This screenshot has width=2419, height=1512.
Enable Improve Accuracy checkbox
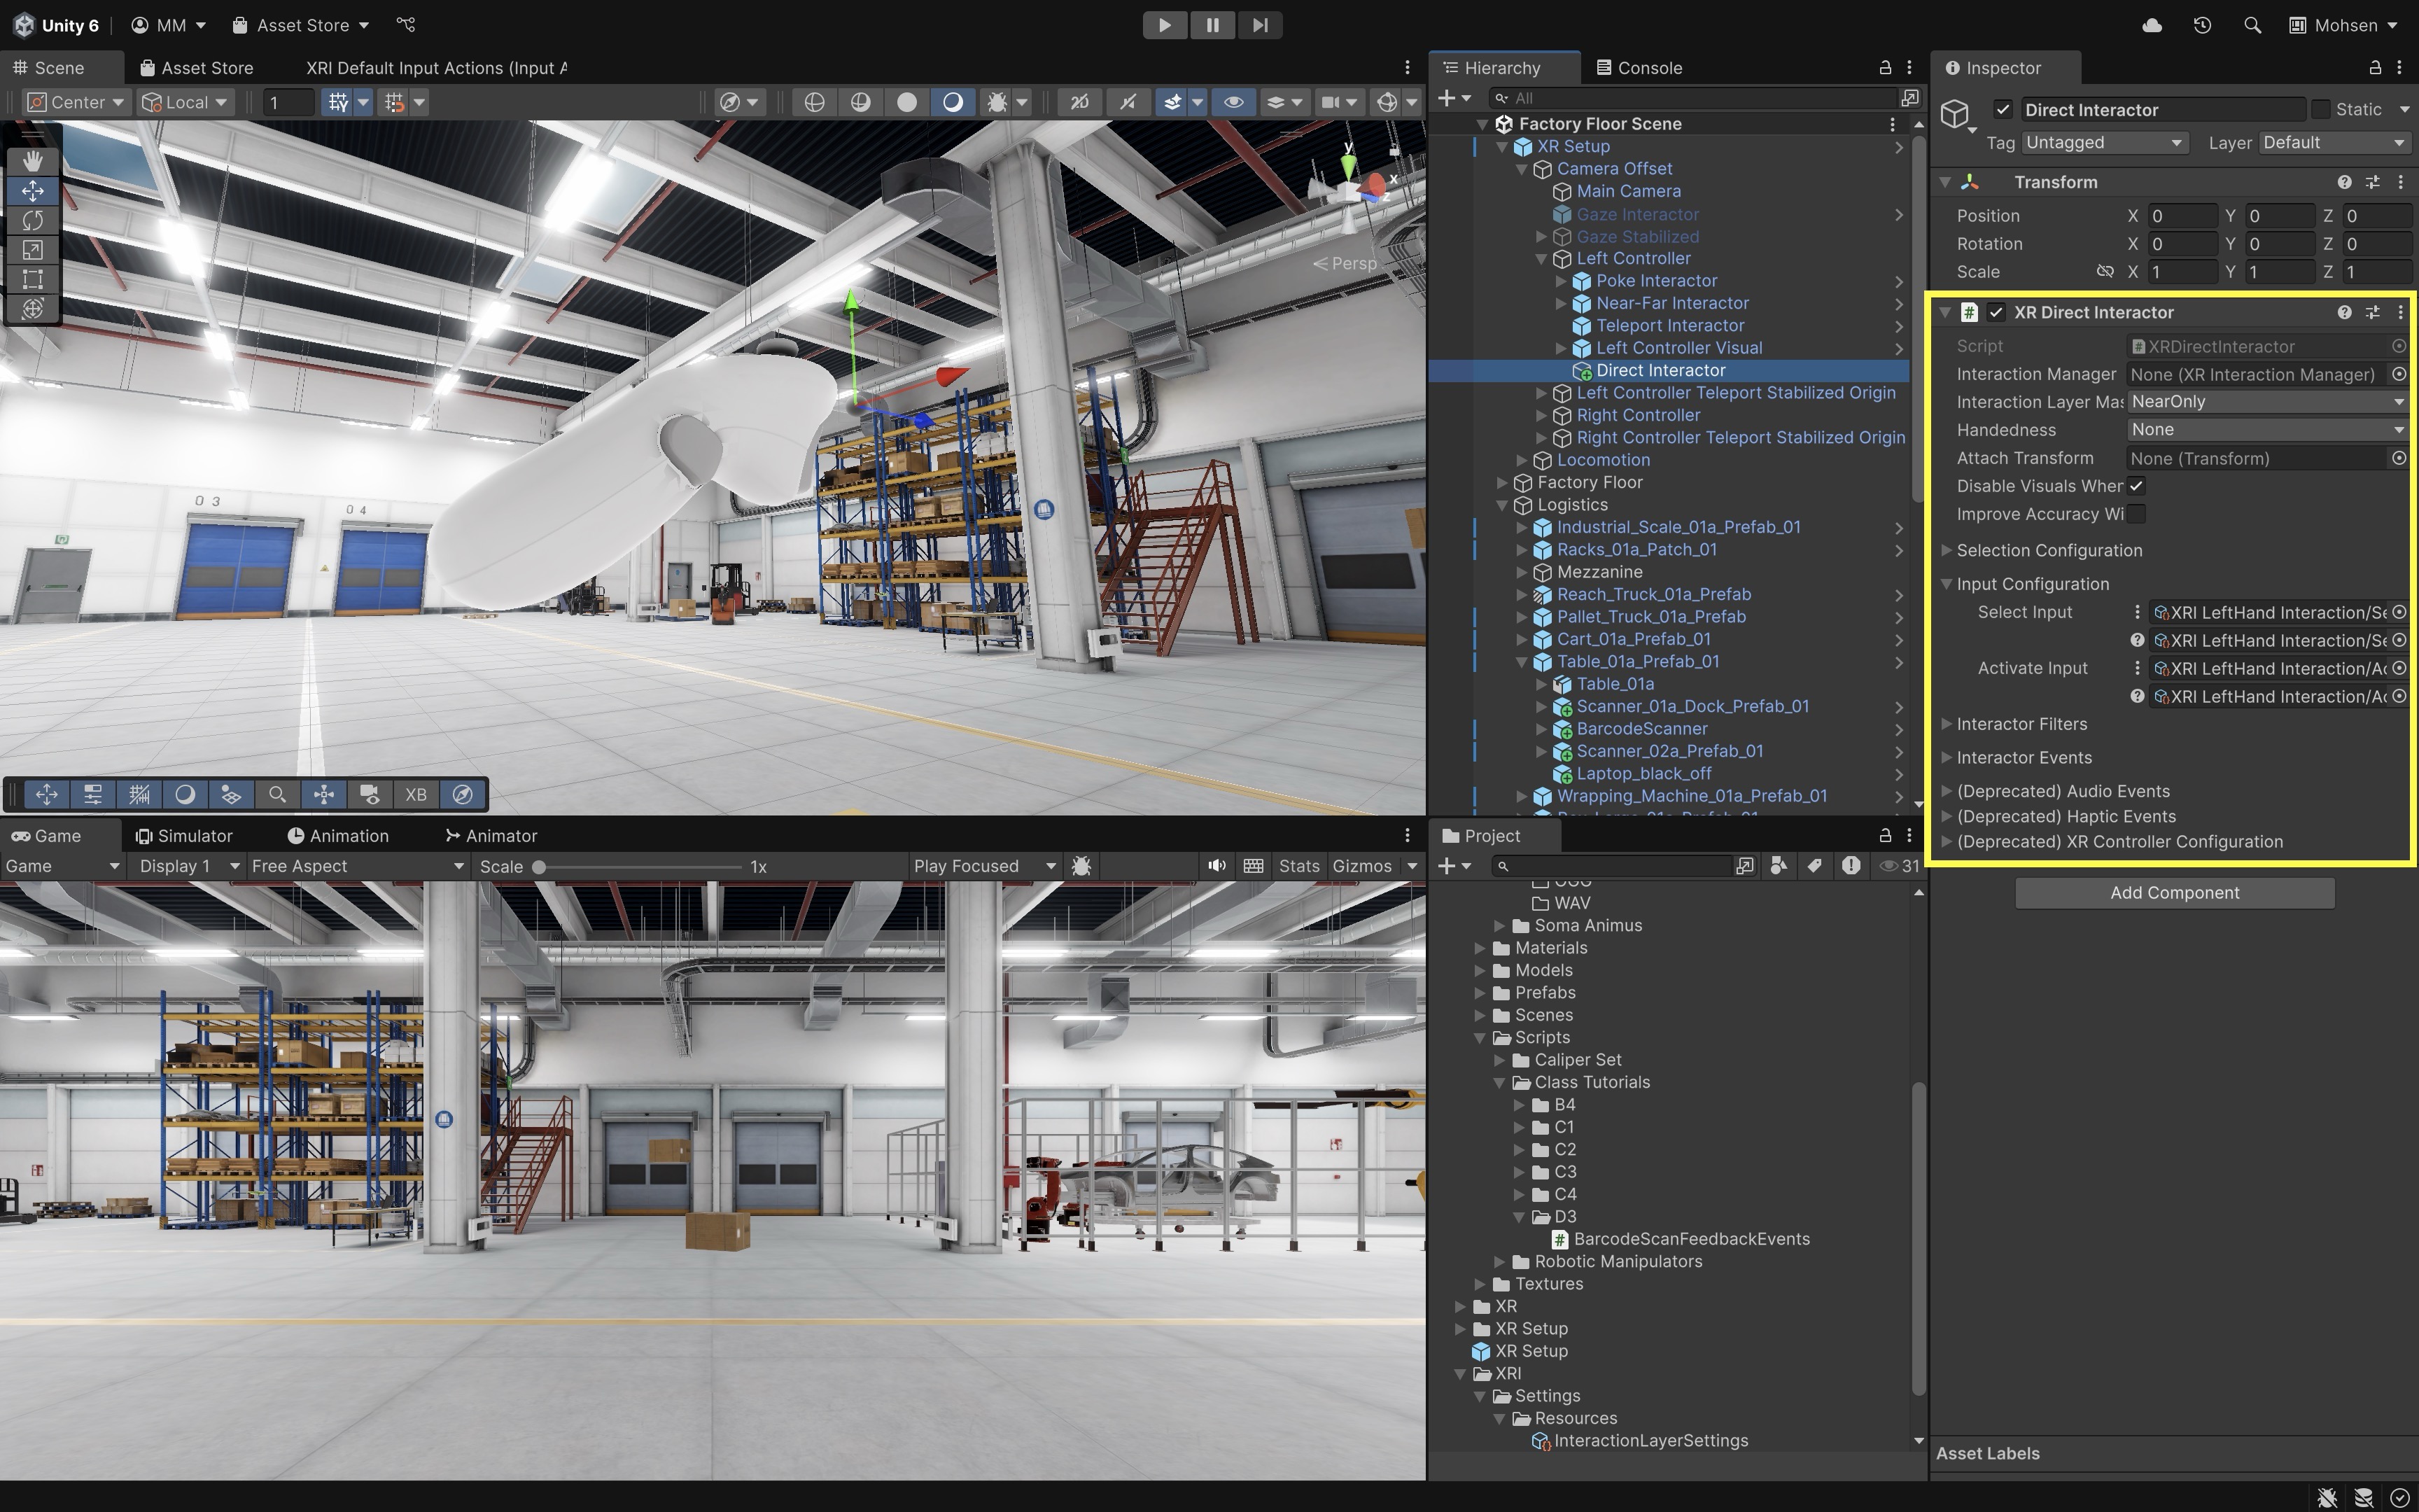(2136, 514)
